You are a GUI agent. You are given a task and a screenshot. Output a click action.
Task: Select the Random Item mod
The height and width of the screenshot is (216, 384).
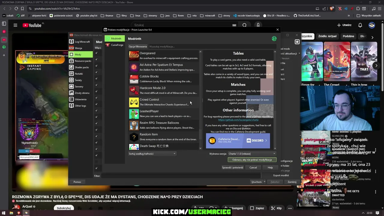point(164,137)
